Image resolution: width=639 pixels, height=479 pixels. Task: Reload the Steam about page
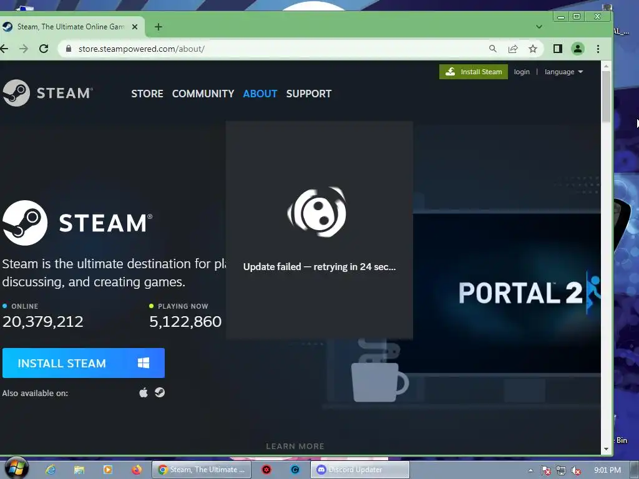point(44,49)
